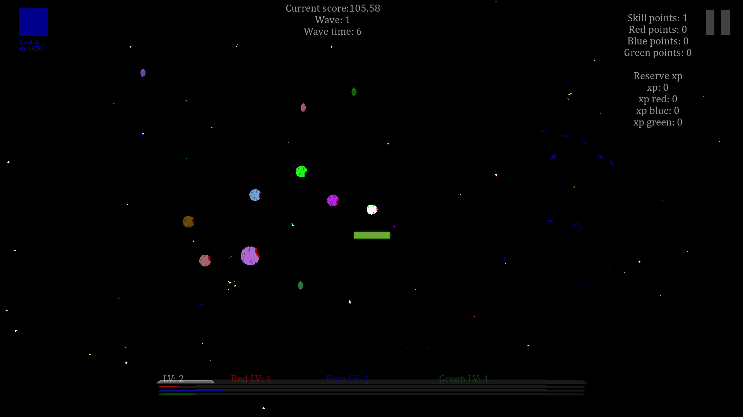The height and width of the screenshot is (417, 743).
Task: Select the large purple planet
Action: coord(250,256)
